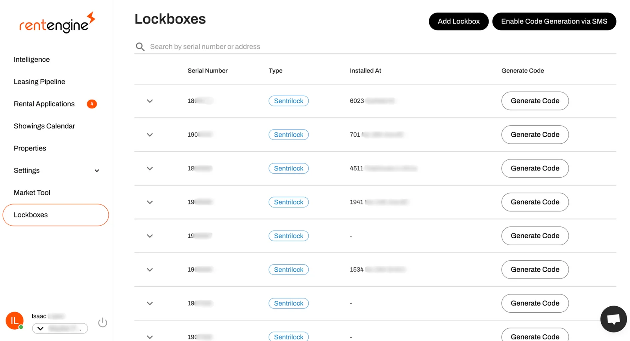The width and height of the screenshot is (630, 341).
Task: Click Sentrilock tag in the 1941 row
Action: (x=289, y=202)
